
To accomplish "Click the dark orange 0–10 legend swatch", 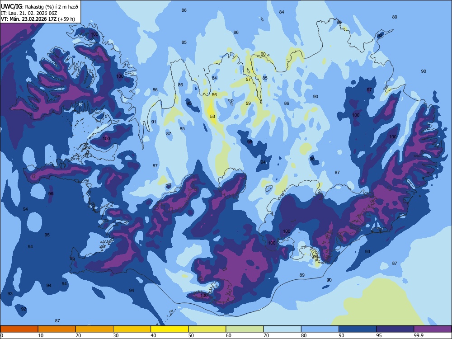I will tap(19, 329).
